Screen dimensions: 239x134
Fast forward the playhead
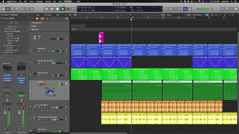(52, 9)
